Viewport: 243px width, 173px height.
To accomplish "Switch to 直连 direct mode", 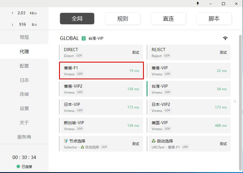I will (x=168, y=19).
